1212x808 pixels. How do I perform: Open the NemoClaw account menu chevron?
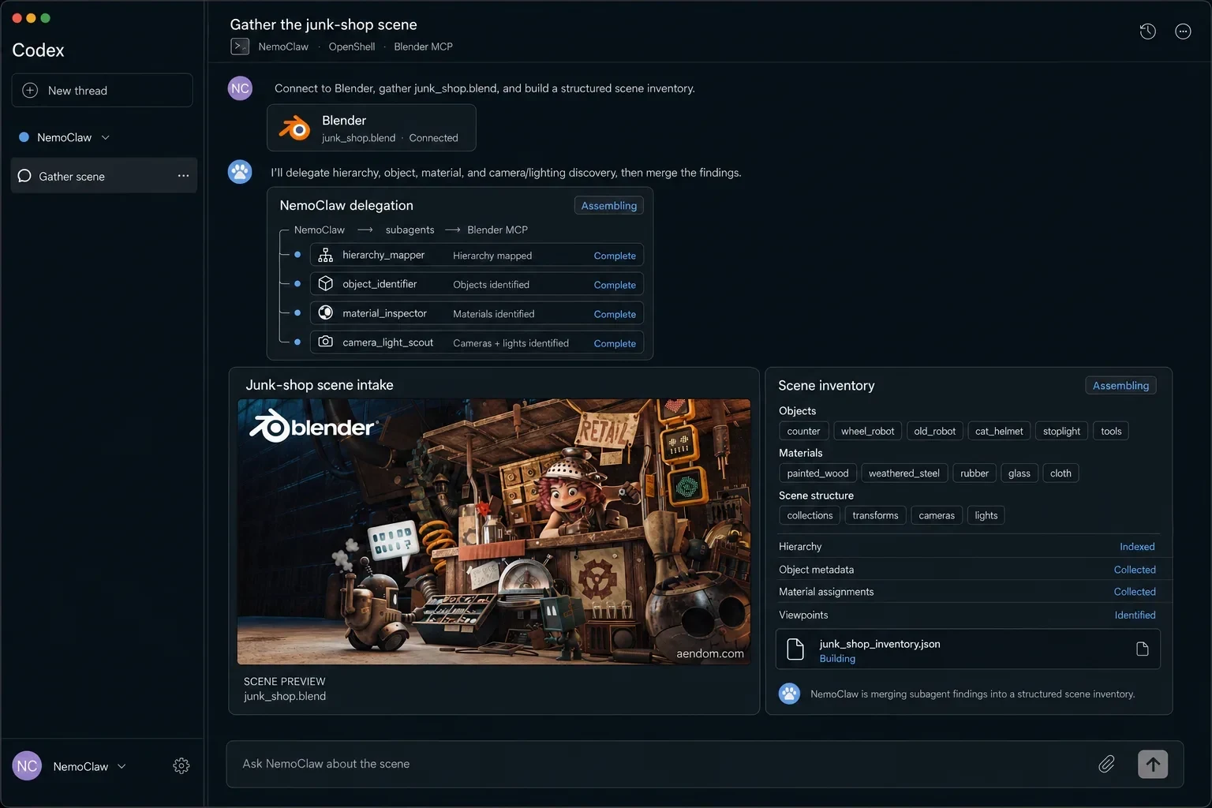[x=122, y=766]
